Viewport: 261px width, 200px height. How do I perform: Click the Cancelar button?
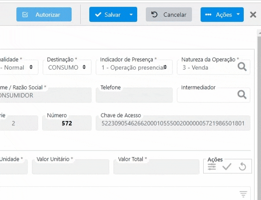coord(169,15)
